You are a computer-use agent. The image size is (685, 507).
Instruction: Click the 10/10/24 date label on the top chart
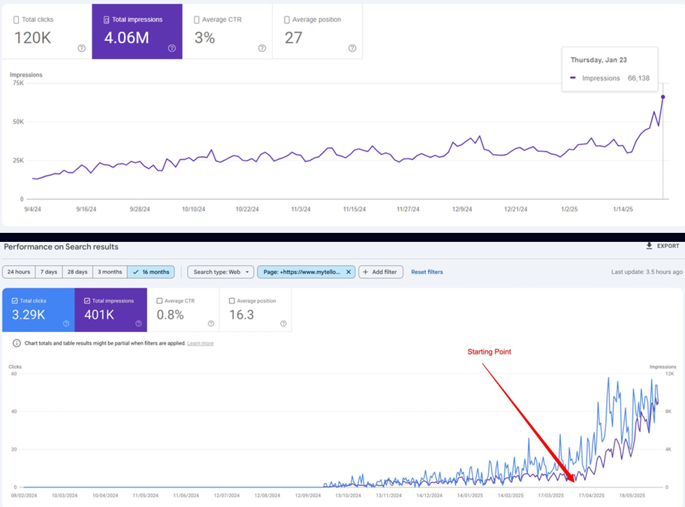coord(194,209)
